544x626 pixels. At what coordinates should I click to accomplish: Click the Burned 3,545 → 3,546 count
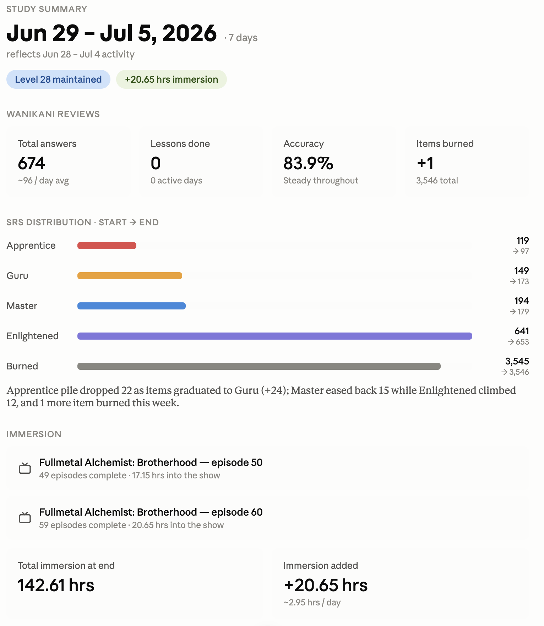pos(515,367)
